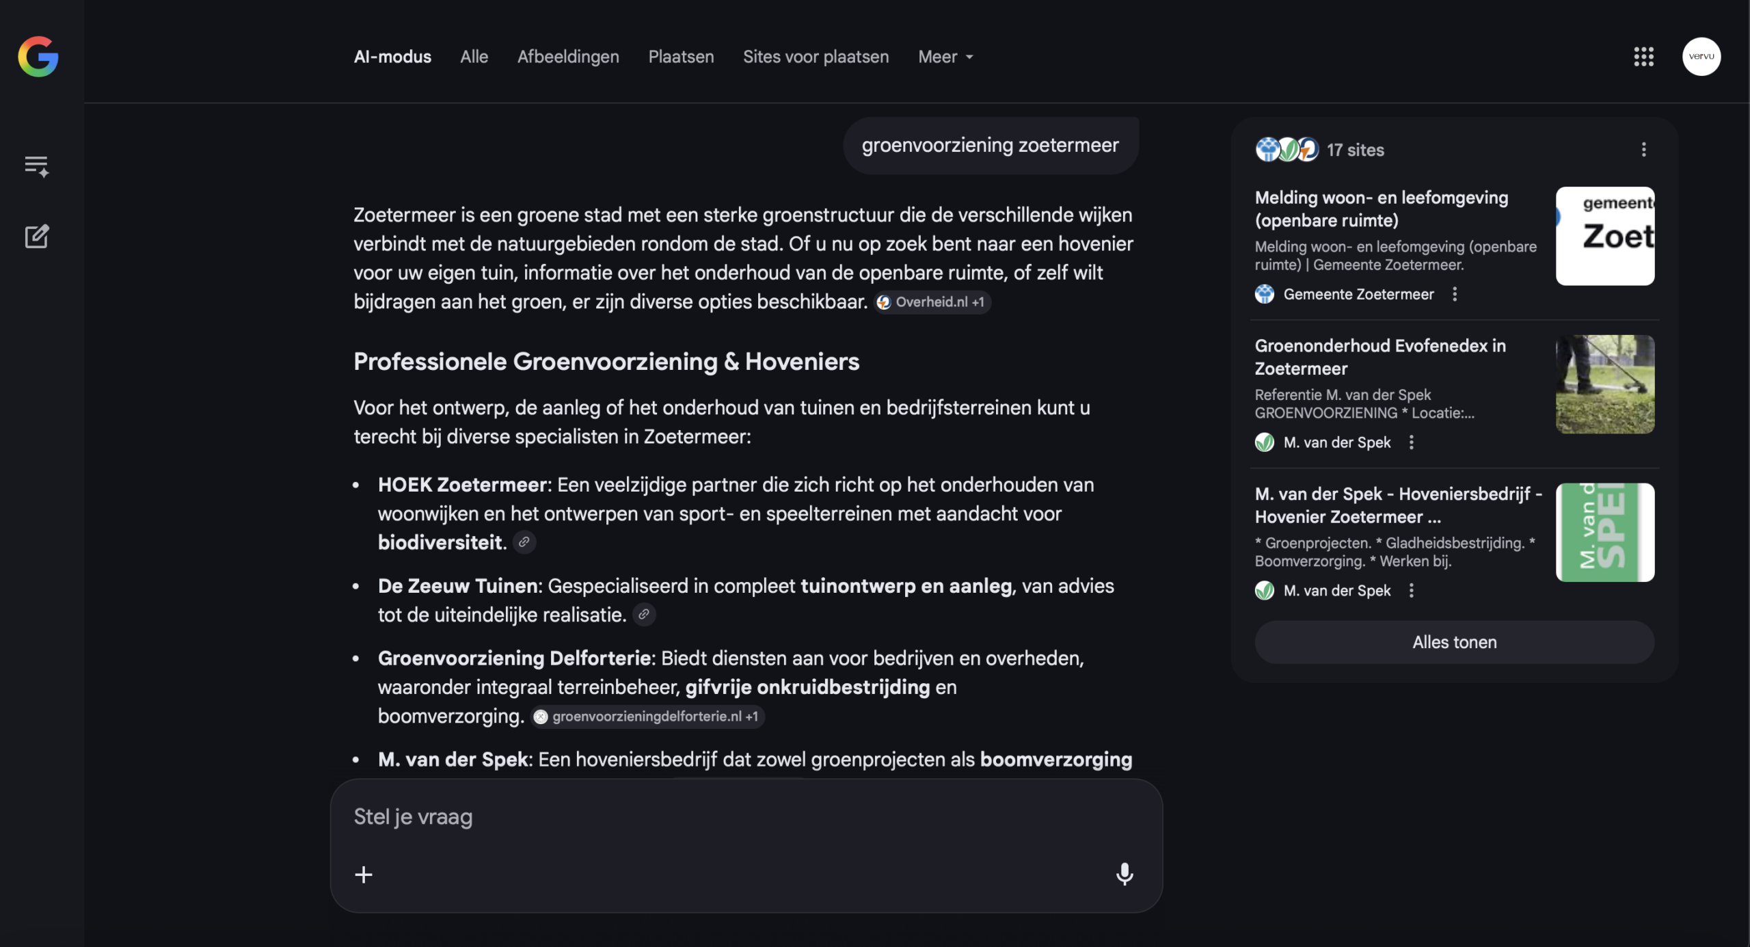Expand the Meer navigation dropdown

pos(945,57)
